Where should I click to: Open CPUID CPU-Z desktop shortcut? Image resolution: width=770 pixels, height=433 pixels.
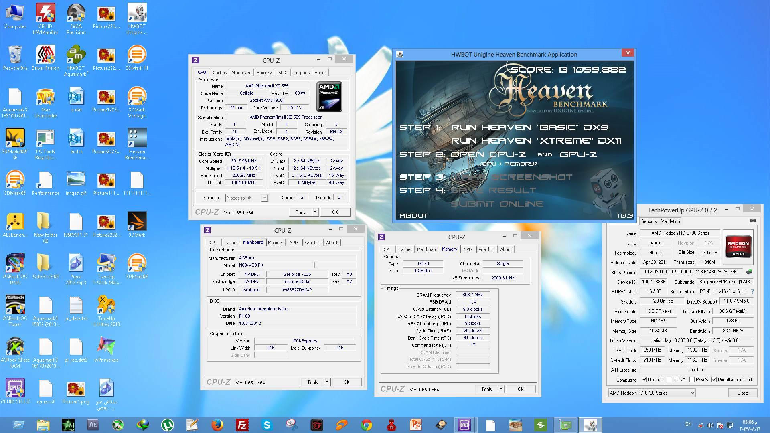click(x=15, y=391)
